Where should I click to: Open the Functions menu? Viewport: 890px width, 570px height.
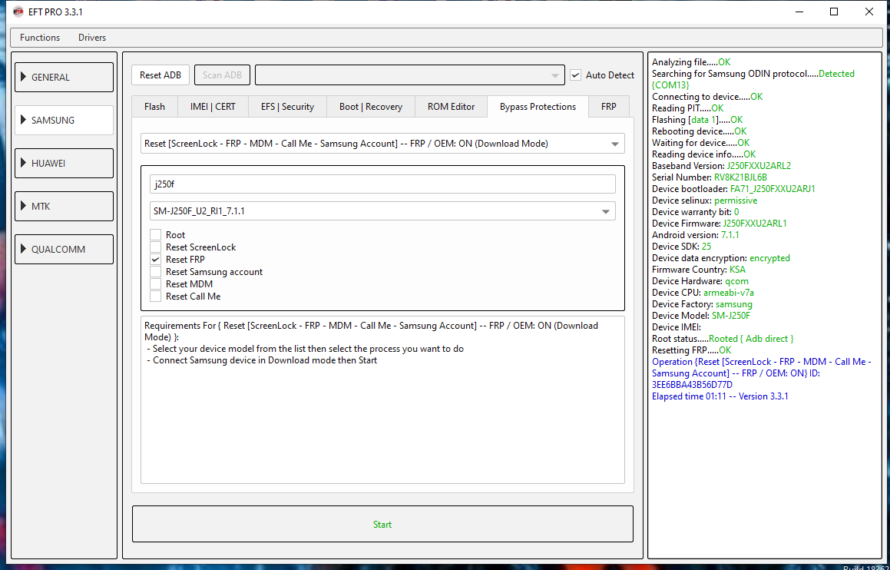click(x=40, y=38)
